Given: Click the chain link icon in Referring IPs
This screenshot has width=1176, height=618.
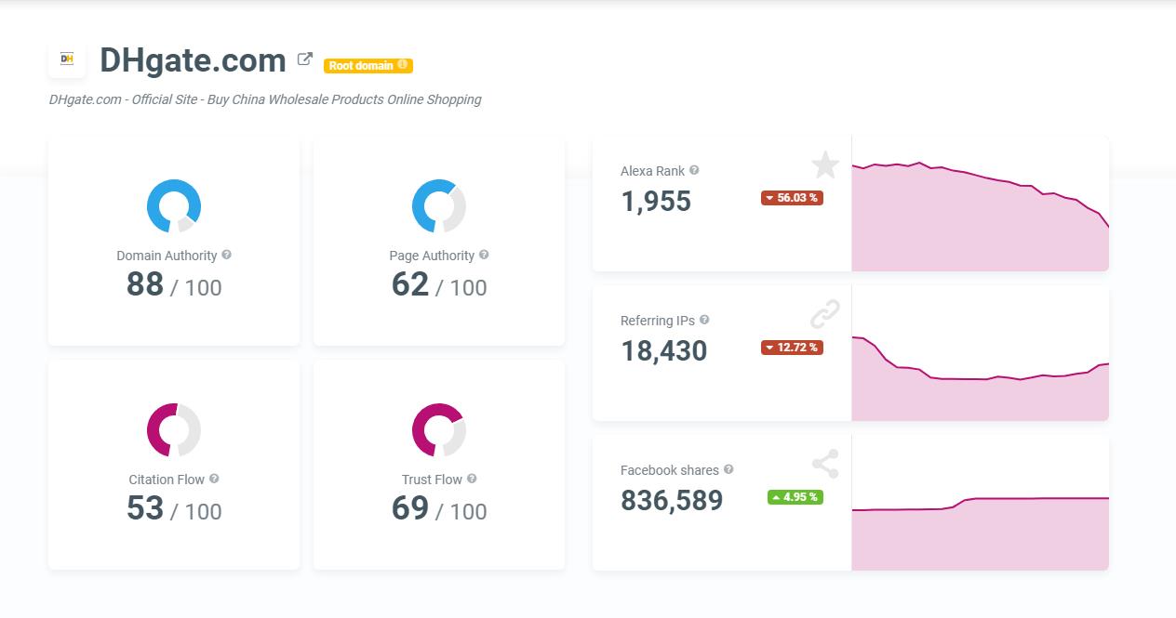Looking at the screenshot, I should [824, 314].
